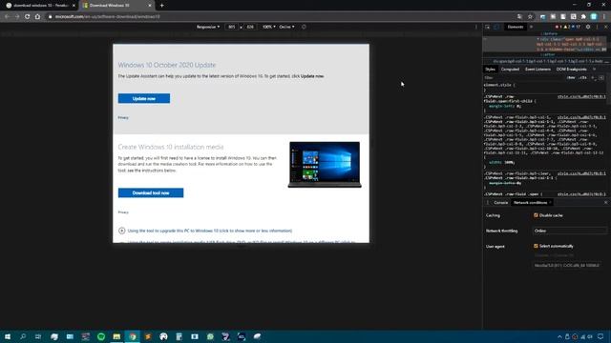This screenshot has width=611, height=343.
Task: Open Windows search magnifier on taskbar
Action: click(x=23, y=336)
